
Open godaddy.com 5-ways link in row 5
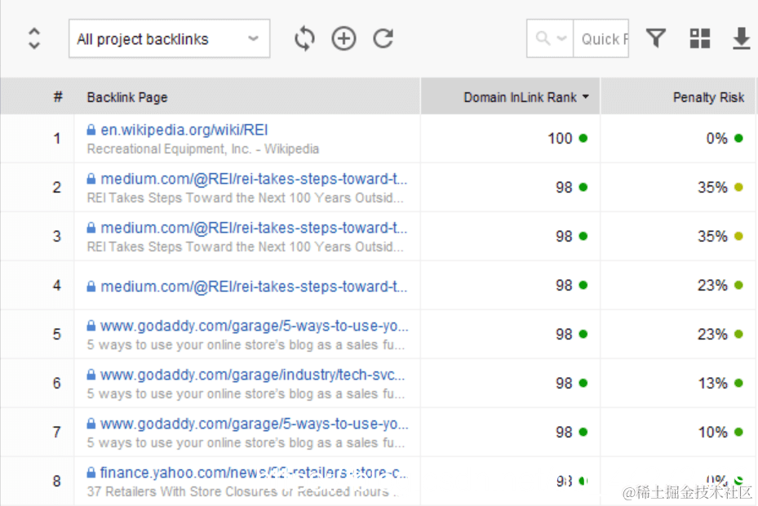click(255, 326)
